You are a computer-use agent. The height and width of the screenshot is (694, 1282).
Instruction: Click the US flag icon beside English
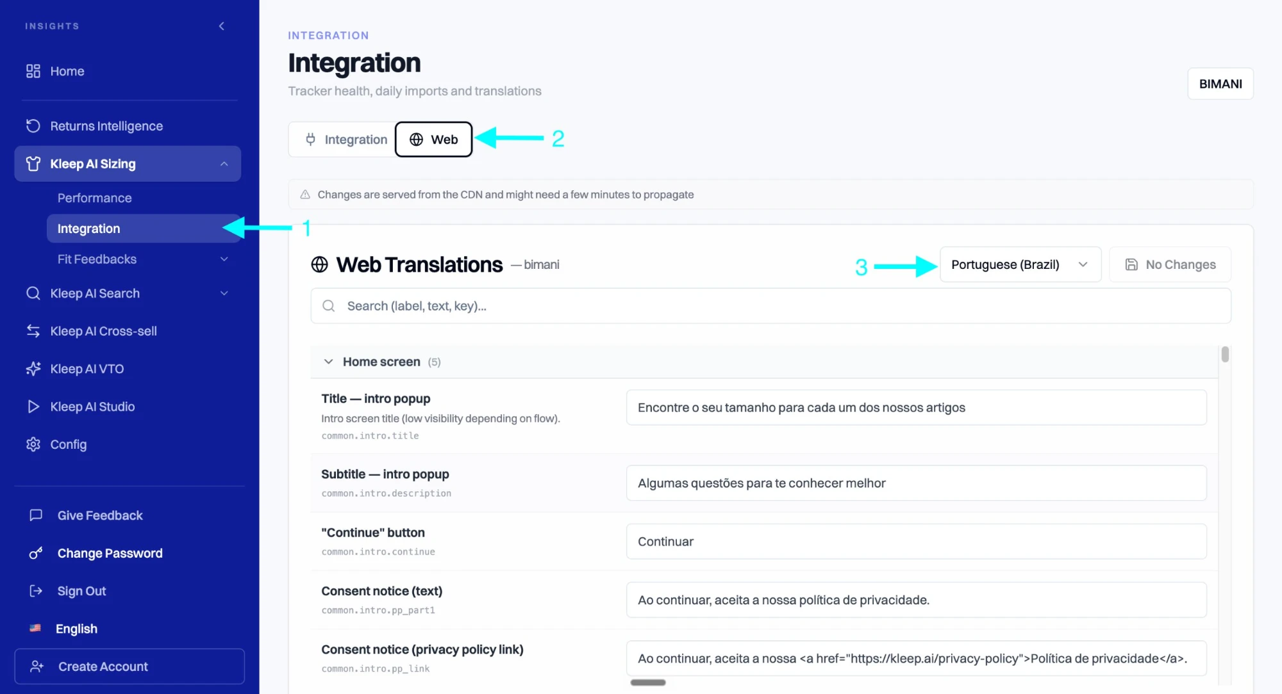pos(35,628)
